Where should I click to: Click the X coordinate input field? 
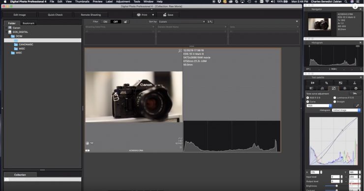pyautogui.click(x=315, y=172)
